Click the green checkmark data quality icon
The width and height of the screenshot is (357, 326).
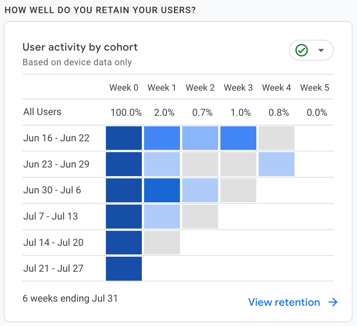tap(302, 50)
